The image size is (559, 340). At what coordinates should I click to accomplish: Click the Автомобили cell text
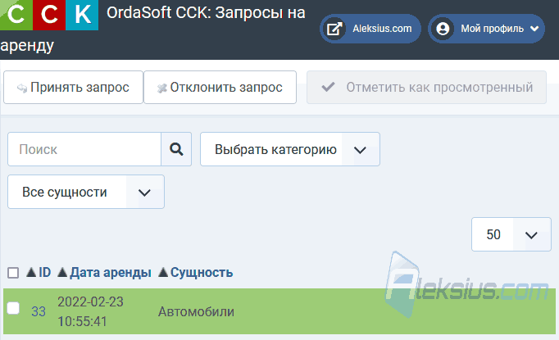(196, 312)
